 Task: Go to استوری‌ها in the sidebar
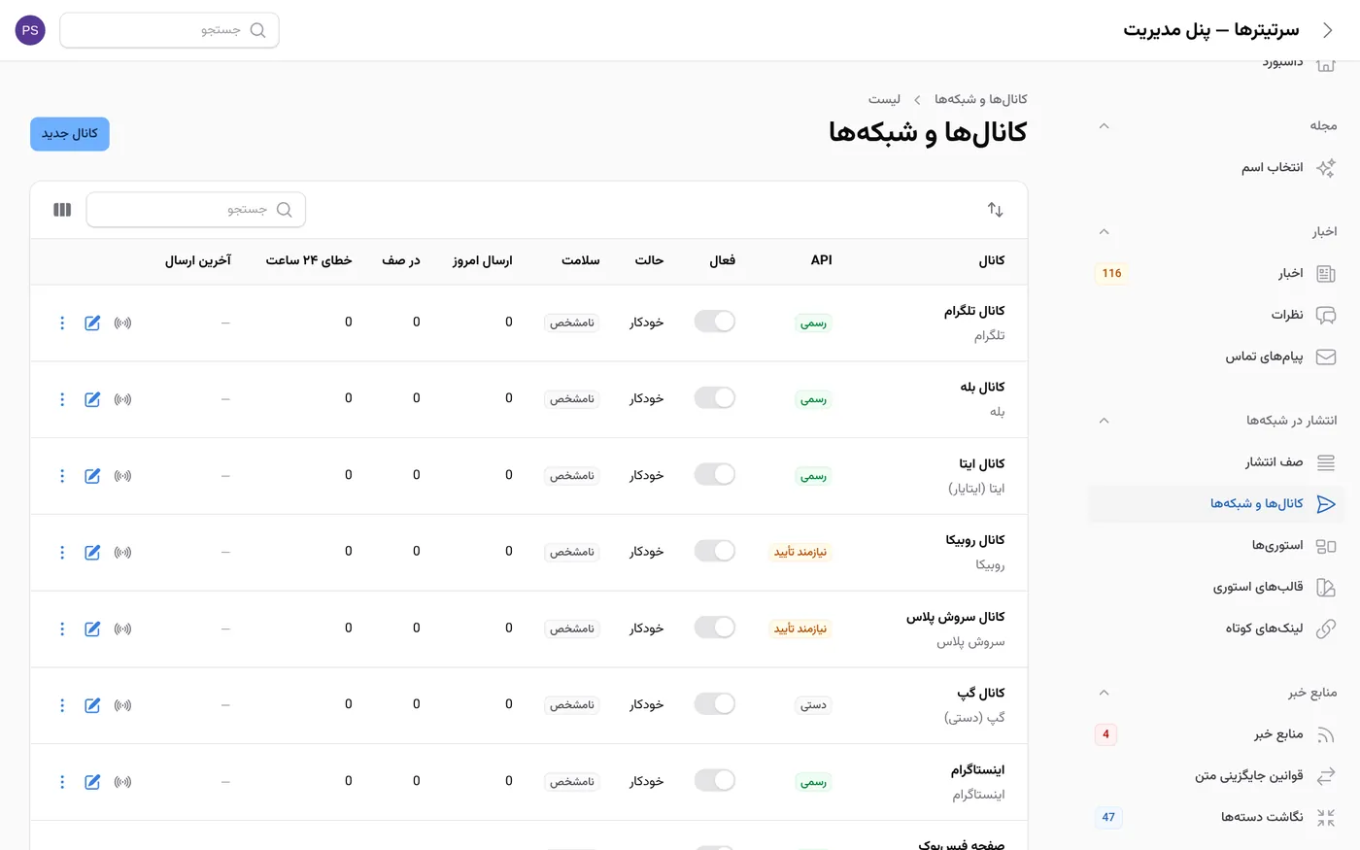pyautogui.click(x=1216, y=546)
